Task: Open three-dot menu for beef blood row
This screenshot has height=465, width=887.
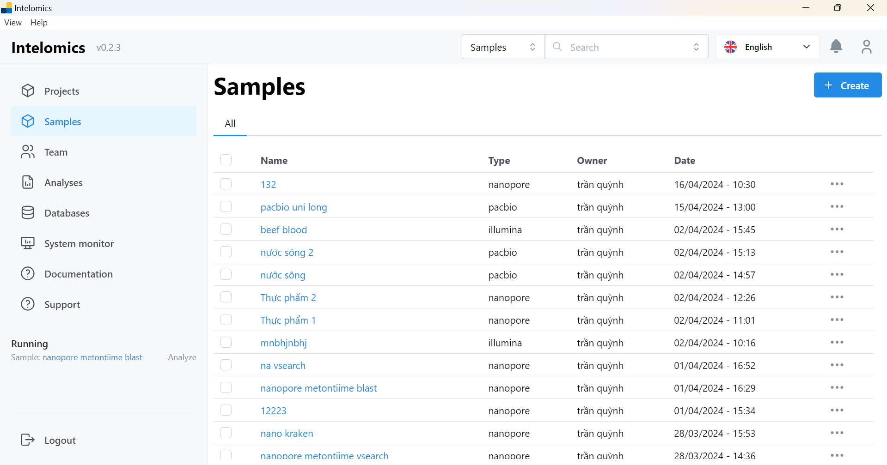Action: pos(837,229)
